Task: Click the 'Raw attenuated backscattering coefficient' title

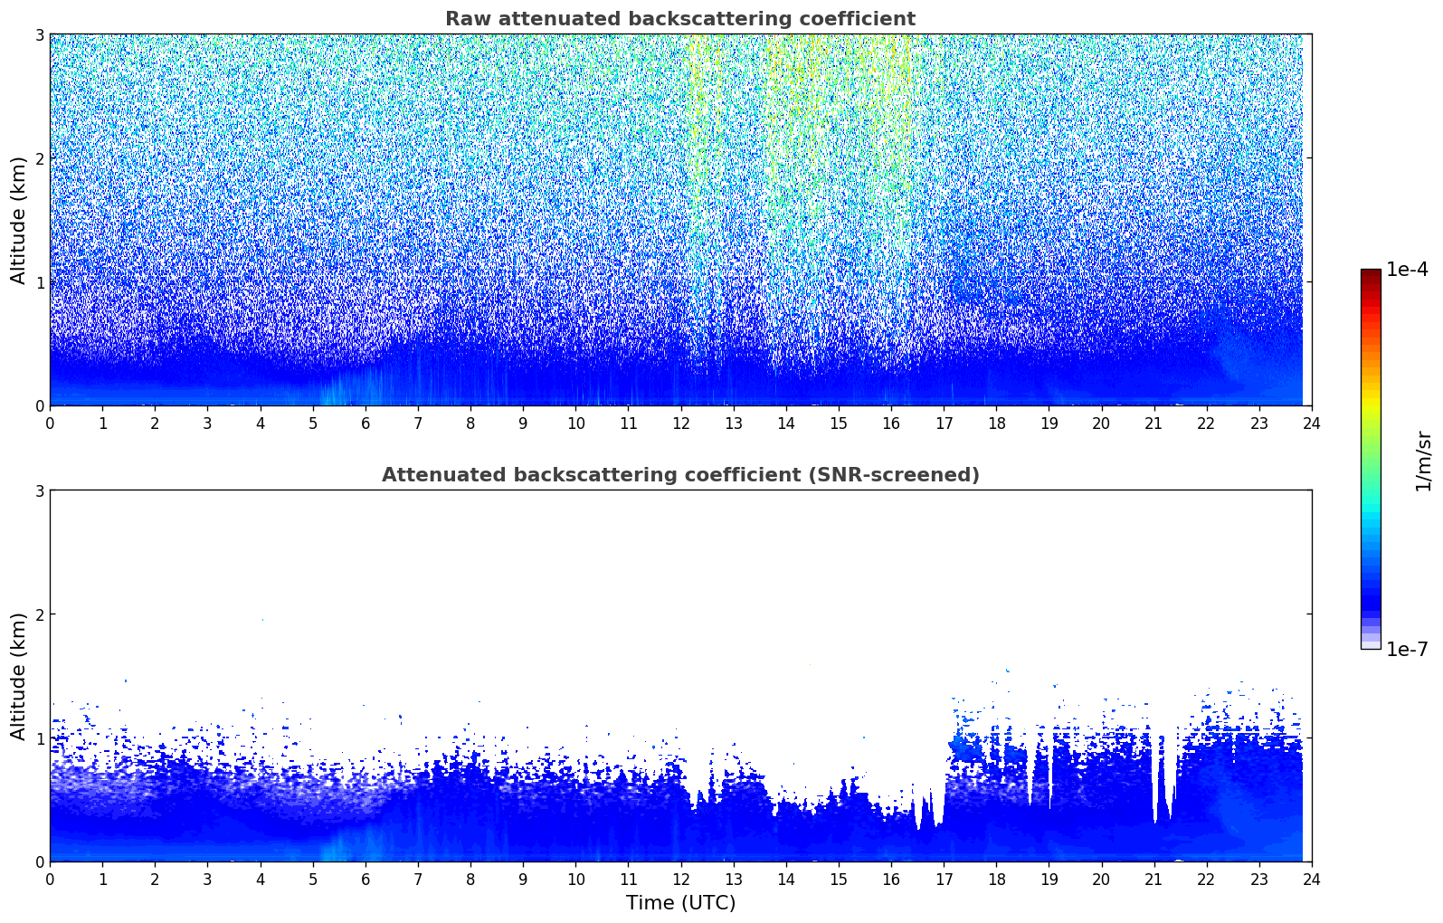Action: tap(680, 19)
